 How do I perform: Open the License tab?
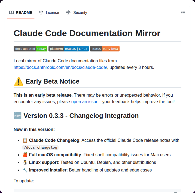tap(49, 13)
